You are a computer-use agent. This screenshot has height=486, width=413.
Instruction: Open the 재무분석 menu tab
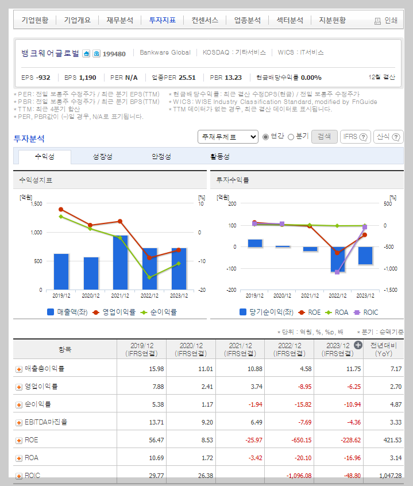tap(119, 20)
